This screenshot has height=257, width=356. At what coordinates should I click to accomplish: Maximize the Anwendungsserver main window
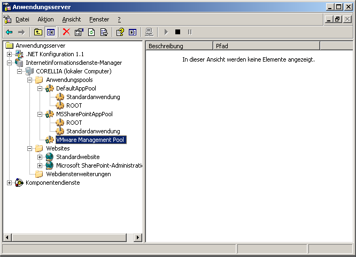(x=338, y=7)
